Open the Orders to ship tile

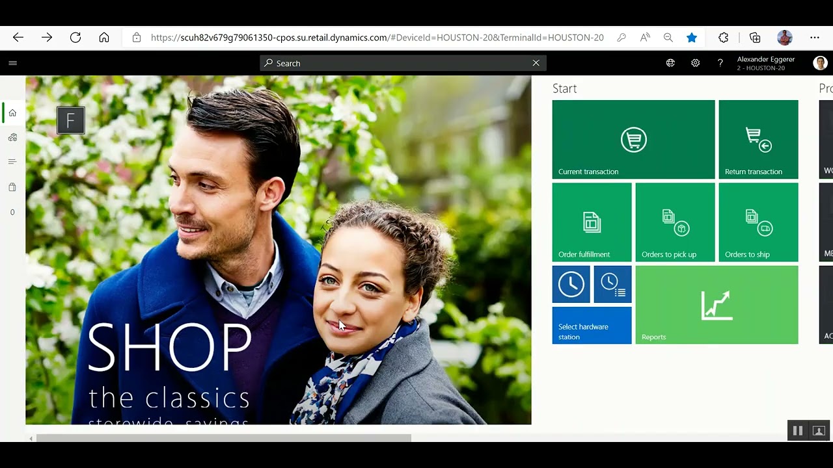coord(758,222)
